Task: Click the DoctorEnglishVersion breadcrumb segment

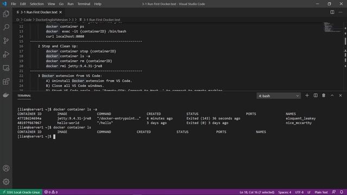Action: tap(52, 19)
